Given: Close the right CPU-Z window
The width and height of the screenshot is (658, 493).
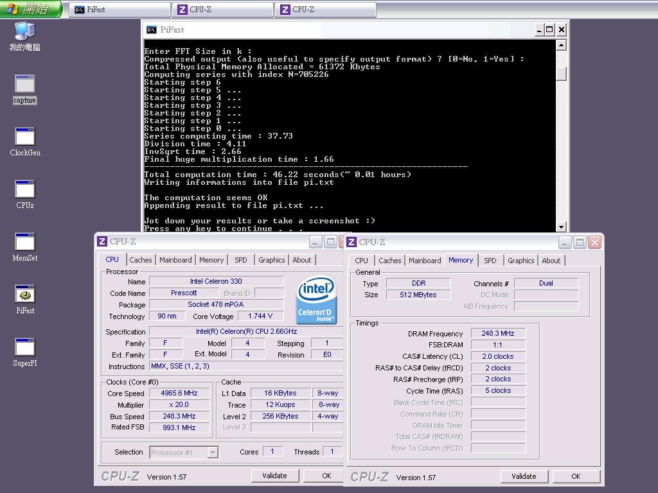Looking at the screenshot, I should pyautogui.click(x=594, y=242).
